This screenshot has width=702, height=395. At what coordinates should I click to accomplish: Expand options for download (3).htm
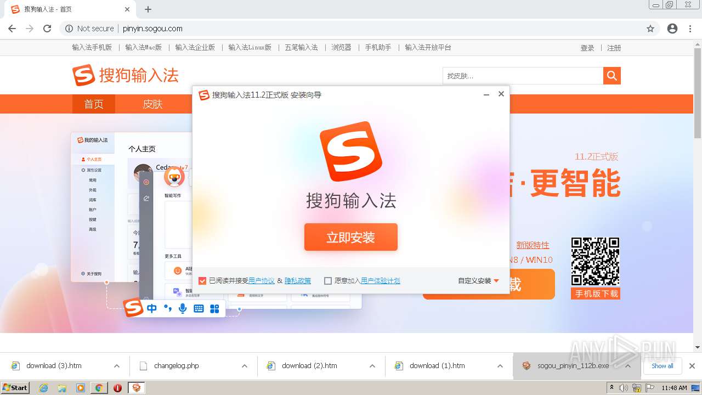coord(117,366)
